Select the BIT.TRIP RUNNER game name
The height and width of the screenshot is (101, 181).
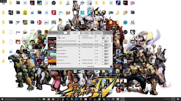click(x=61, y=54)
